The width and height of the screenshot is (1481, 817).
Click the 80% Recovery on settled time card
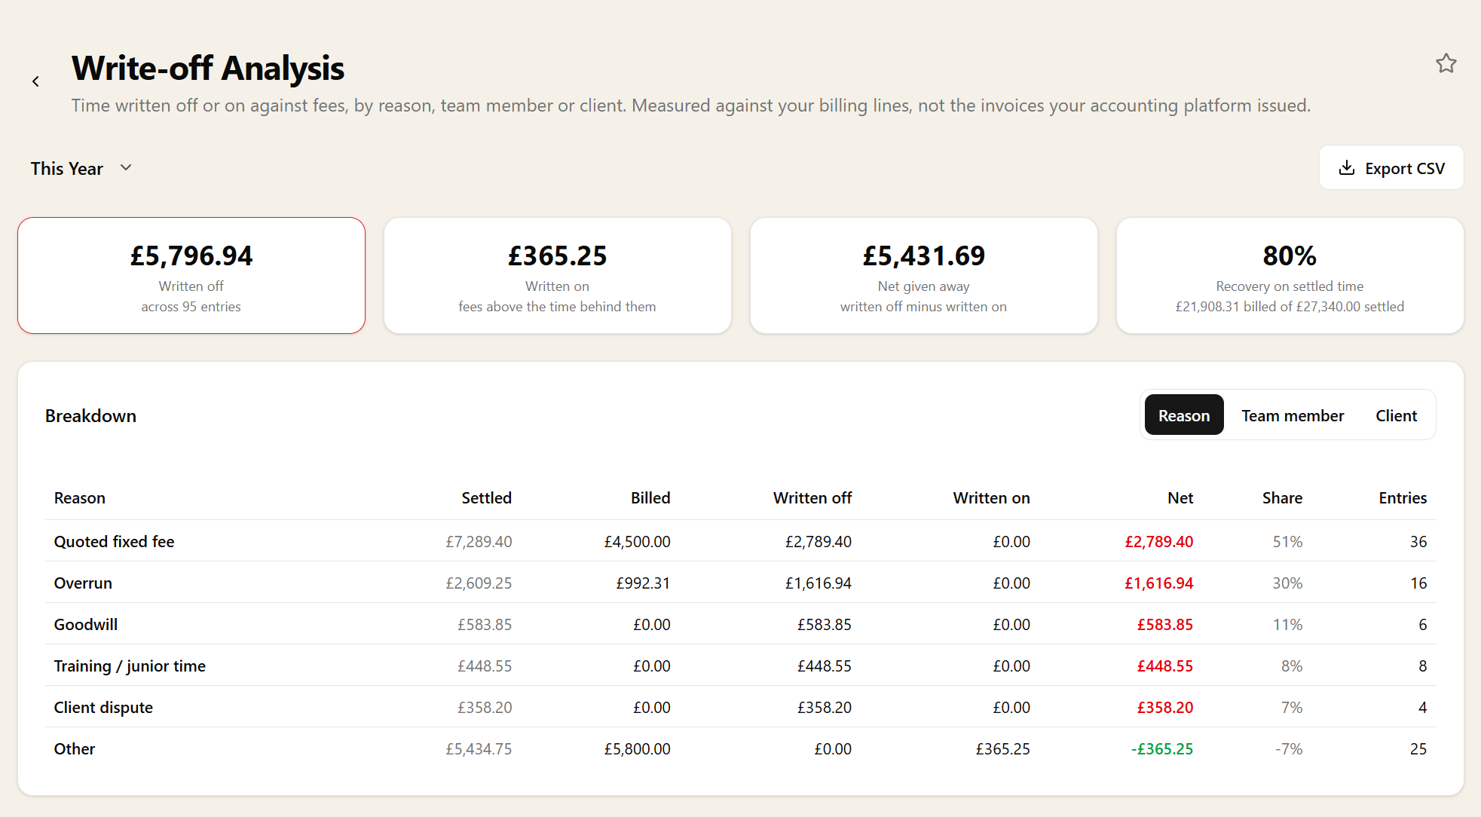(x=1290, y=276)
